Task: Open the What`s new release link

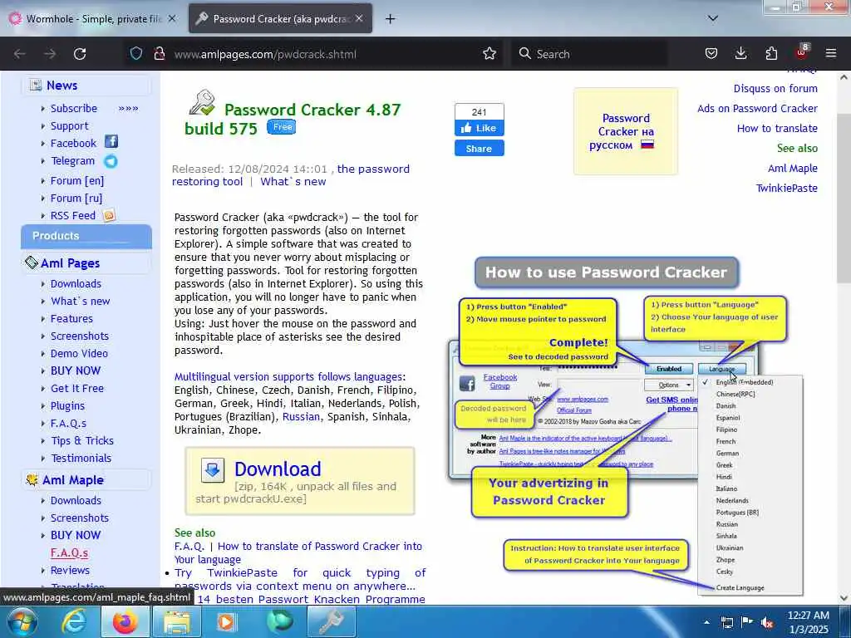Action: click(x=293, y=182)
